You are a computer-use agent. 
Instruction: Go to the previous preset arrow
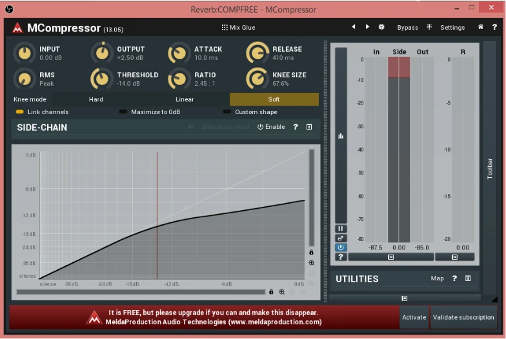353,27
